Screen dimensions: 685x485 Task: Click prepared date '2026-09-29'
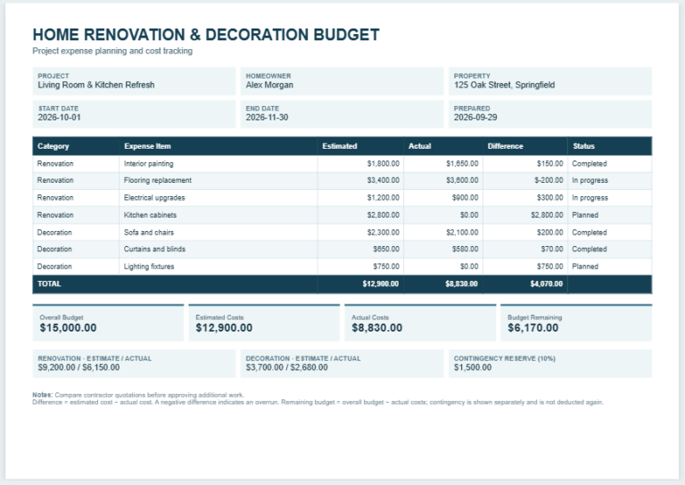pyautogui.click(x=475, y=118)
